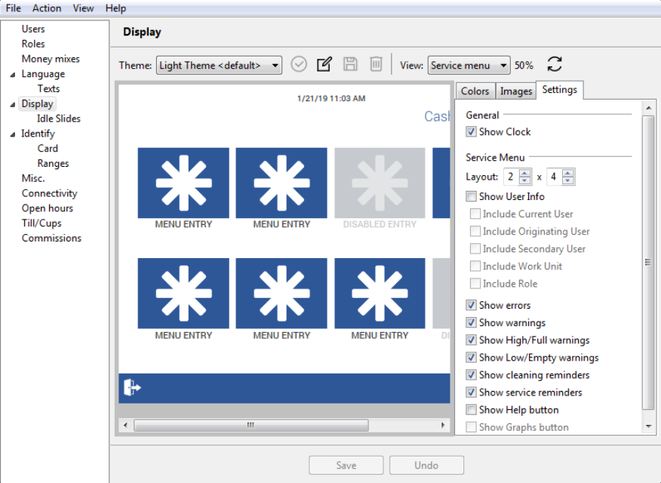Screen dimensions: 661x483
Task: Enable the Show User Info checkbox
Action: point(472,197)
